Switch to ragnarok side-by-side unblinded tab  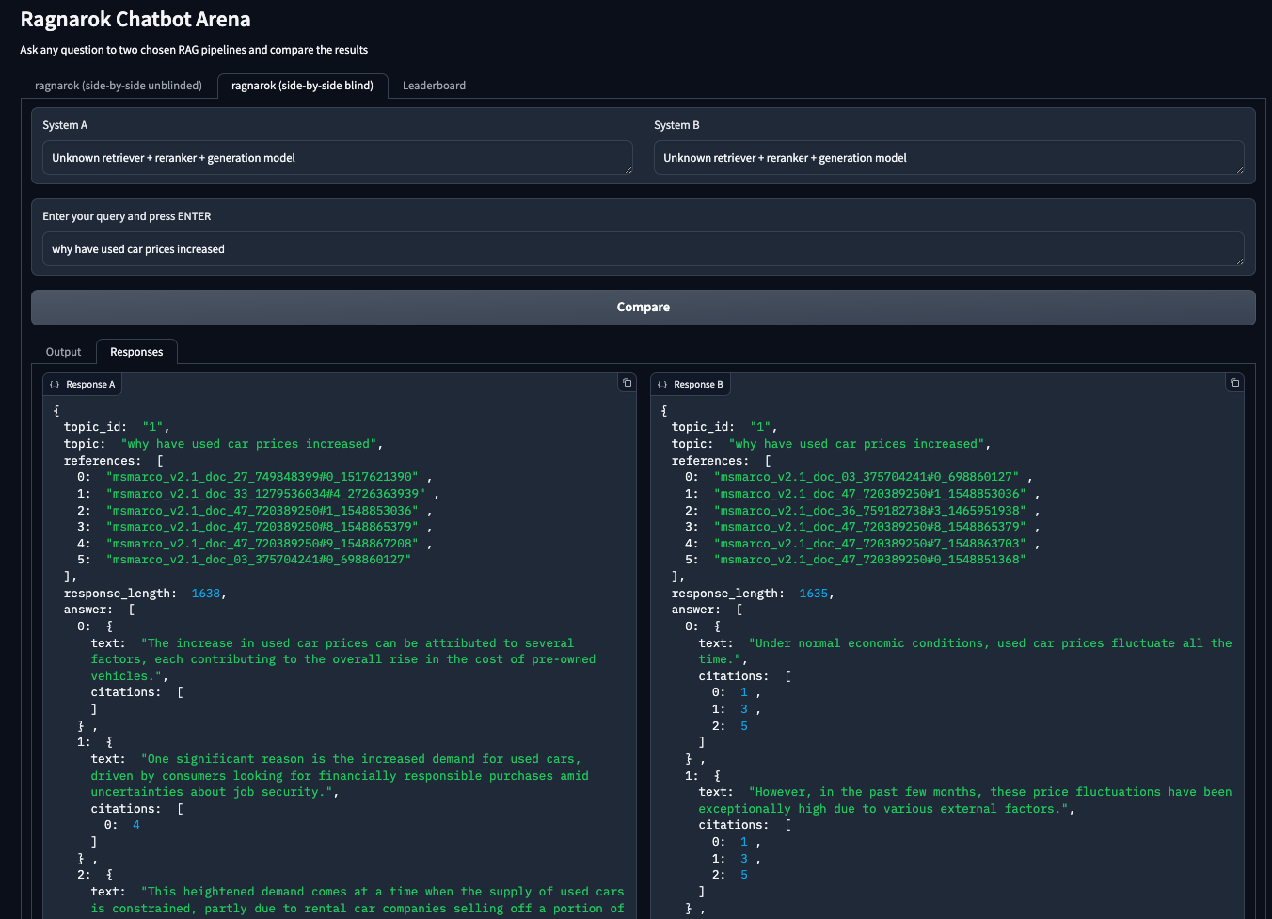pyautogui.click(x=119, y=86)
